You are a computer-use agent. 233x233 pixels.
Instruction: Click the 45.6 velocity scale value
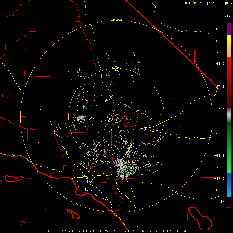click(220, 75)
